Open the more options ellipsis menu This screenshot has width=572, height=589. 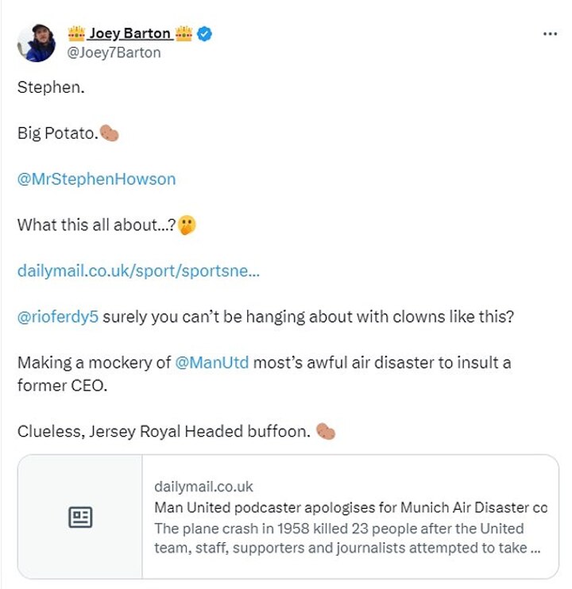coord(550,34)
